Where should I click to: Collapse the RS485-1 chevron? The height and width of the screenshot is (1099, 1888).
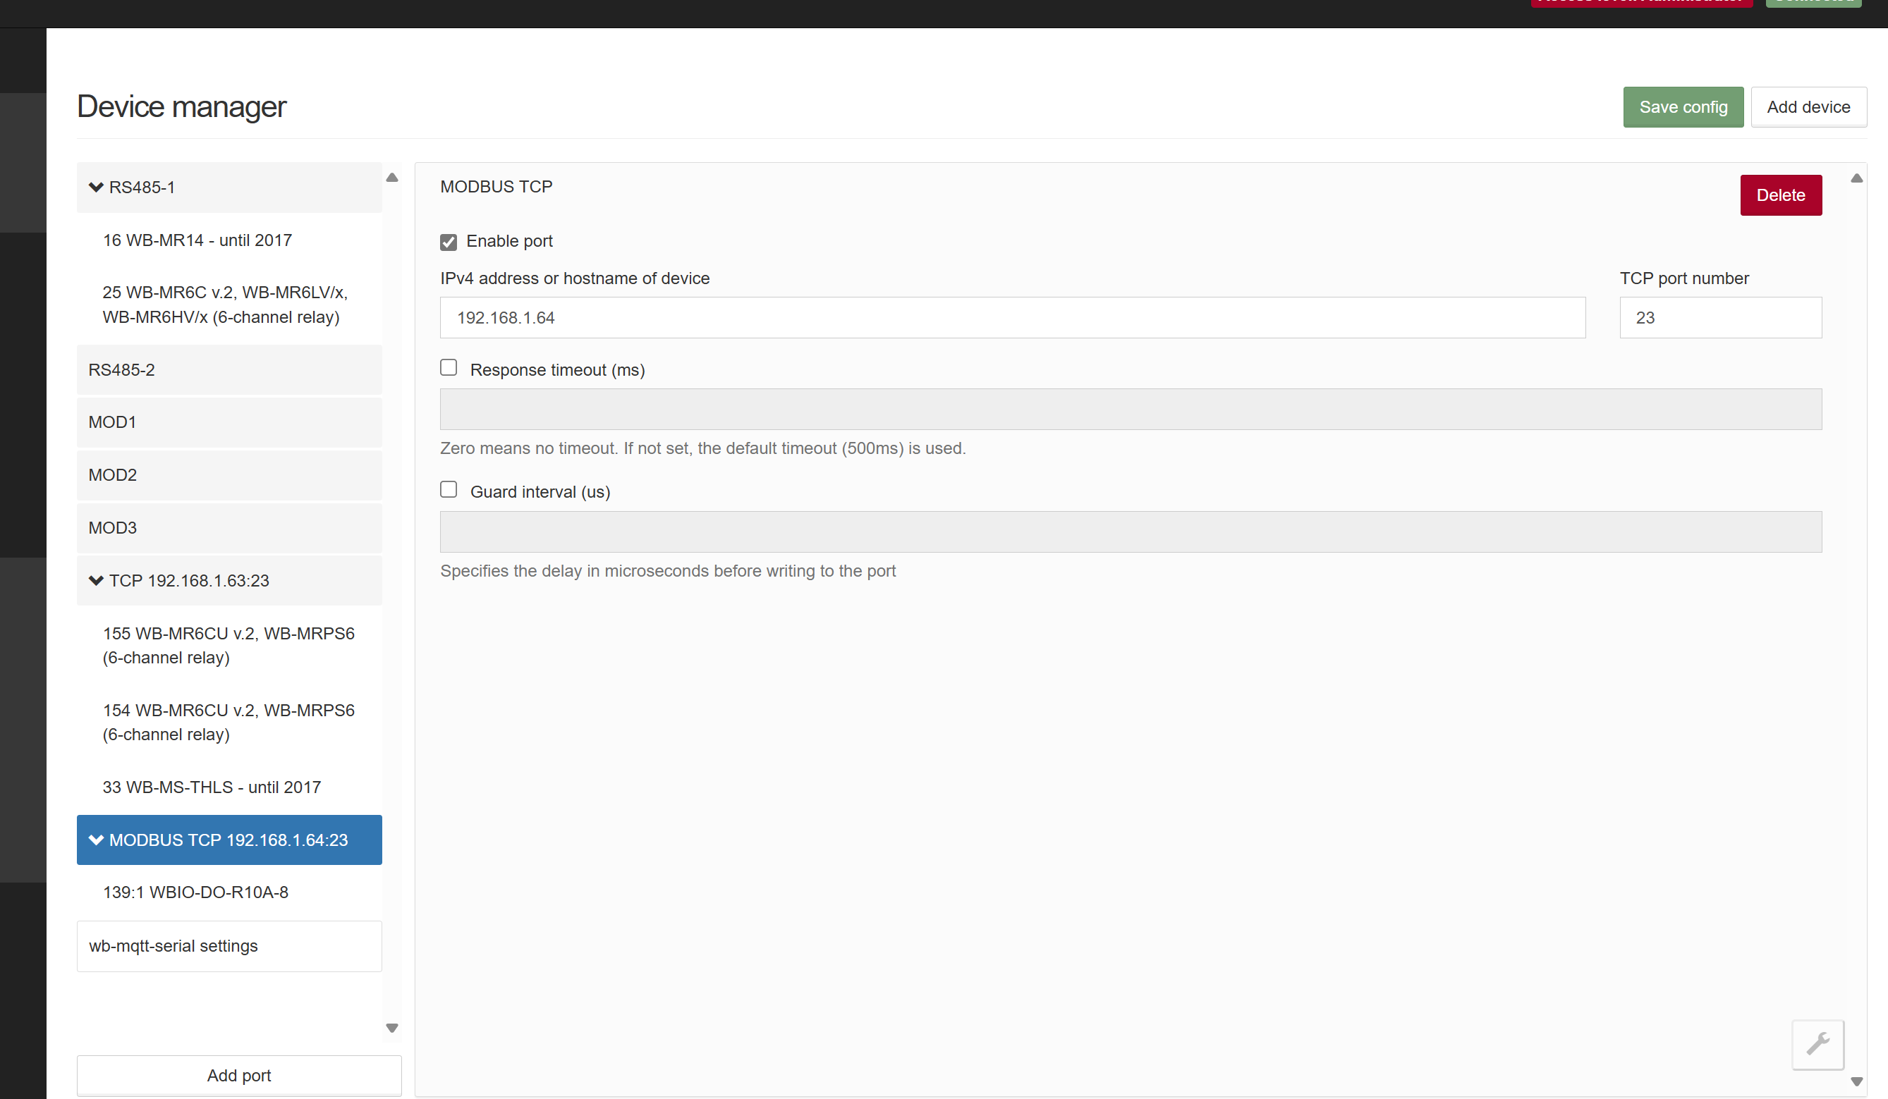click(96, 187)
